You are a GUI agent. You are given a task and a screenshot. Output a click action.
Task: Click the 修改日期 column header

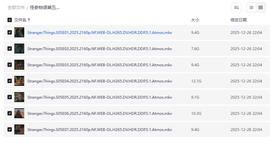point(238,20)
